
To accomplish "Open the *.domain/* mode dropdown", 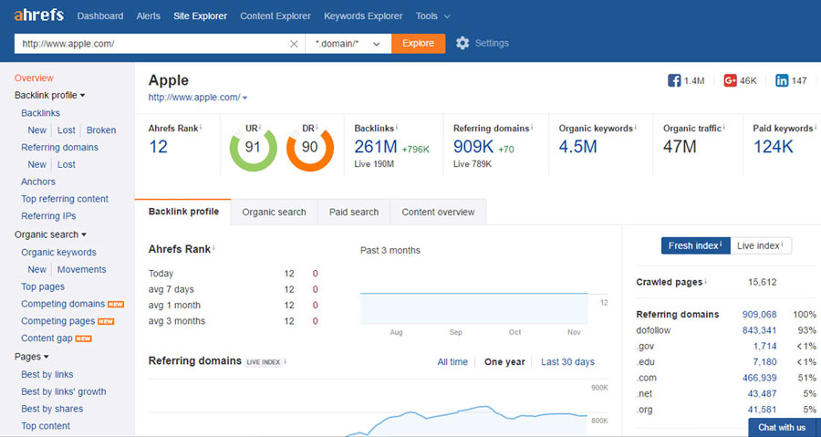I will (x=348, y=44).
